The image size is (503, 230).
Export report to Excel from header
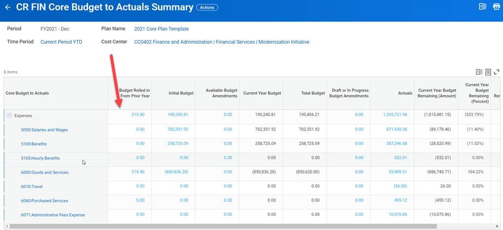[482, 6]
